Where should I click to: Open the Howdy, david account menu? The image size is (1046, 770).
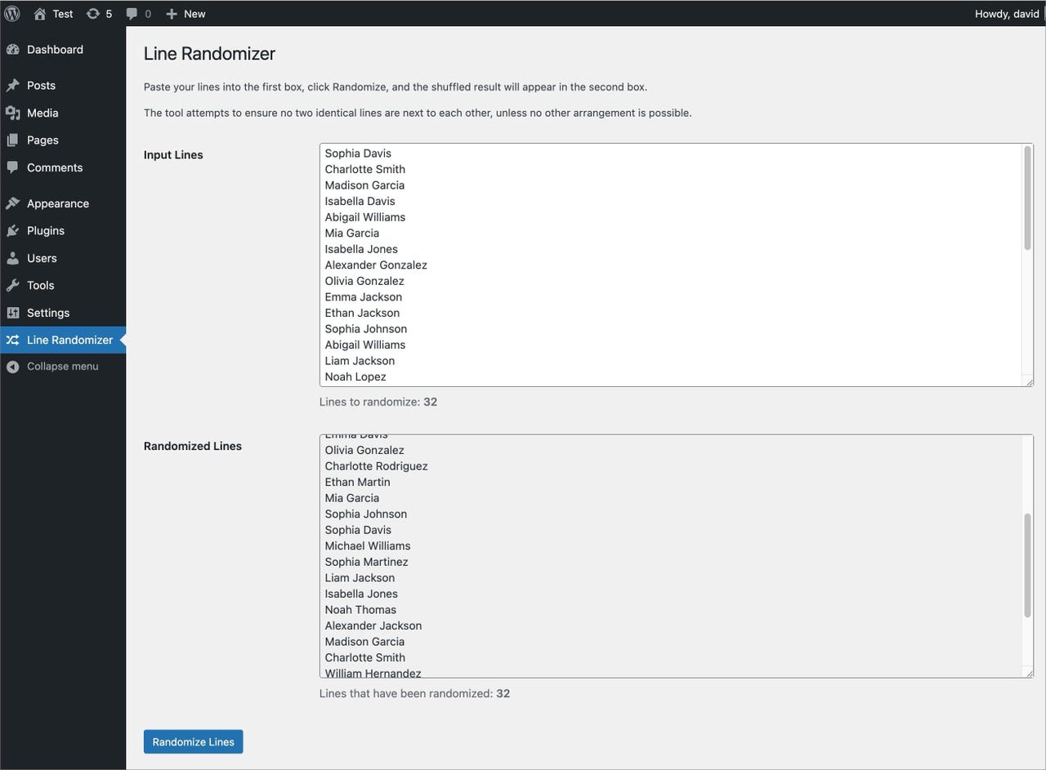(x=1007, y=14)
